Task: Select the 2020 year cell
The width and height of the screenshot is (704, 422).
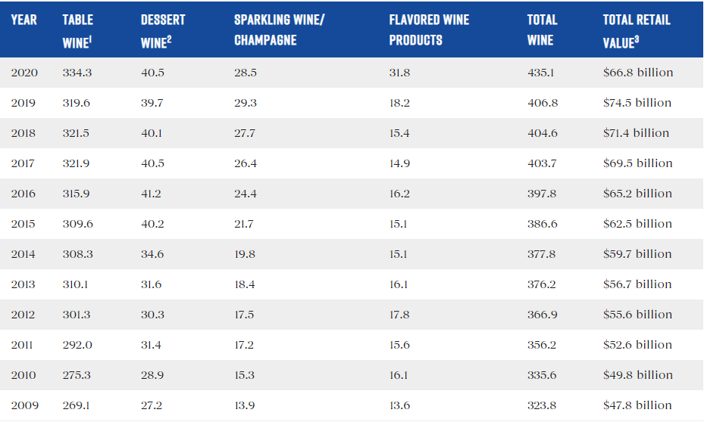Action: coord(24,73)
